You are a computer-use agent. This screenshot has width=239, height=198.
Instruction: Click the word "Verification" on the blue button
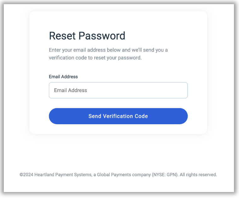point(118,116)
